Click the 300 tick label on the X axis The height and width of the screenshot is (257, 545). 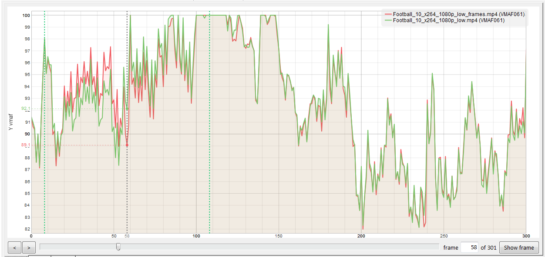[x=525, y=236]
